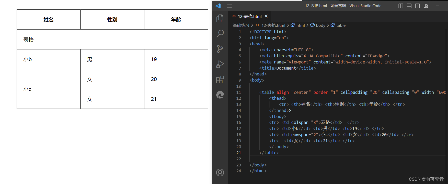Screen dimensions: 448x184
Task: Click the closing html tag on line 24
Action: pyautogui.click(x=258, y=171)
